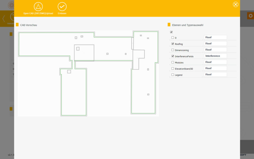The image size is (254, 159).
Task: Open the type dropdown for Roofing layer
Action: [x=215, y=43]
